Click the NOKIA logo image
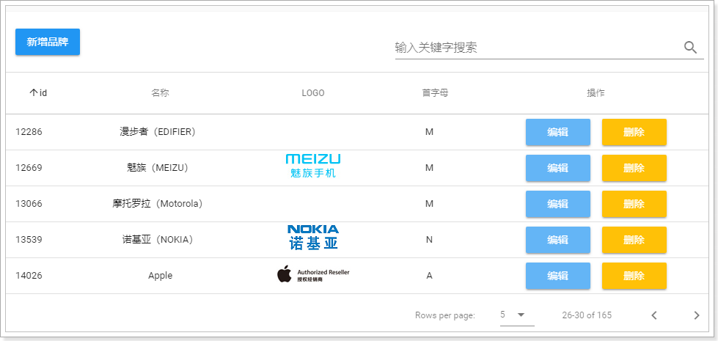This screenshot has width=718, height=341. coord(313,238)
